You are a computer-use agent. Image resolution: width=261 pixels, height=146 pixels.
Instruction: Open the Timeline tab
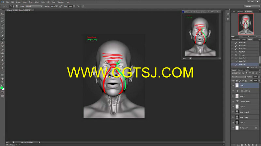click(x=19, y=145)
